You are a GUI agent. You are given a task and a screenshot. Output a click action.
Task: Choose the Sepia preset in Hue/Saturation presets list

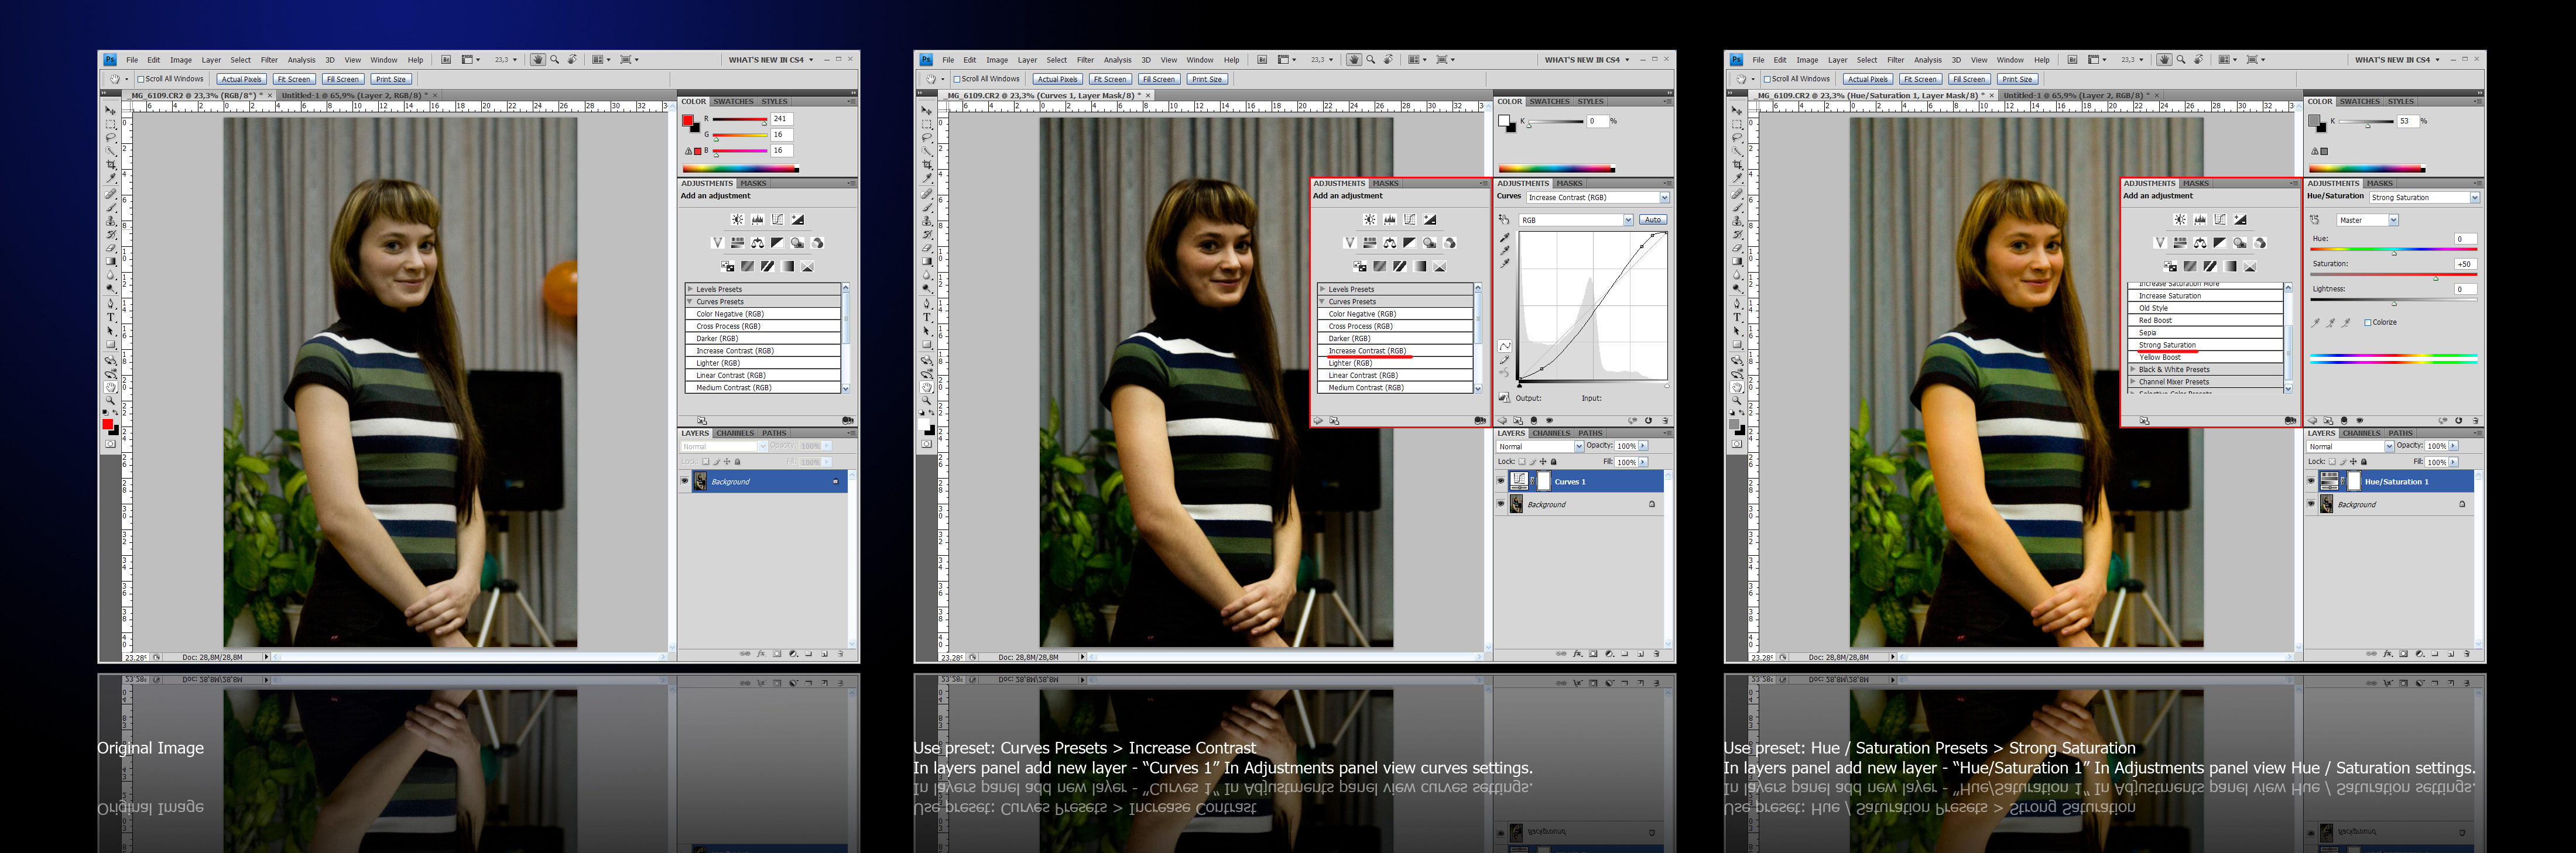point(2148,333)
